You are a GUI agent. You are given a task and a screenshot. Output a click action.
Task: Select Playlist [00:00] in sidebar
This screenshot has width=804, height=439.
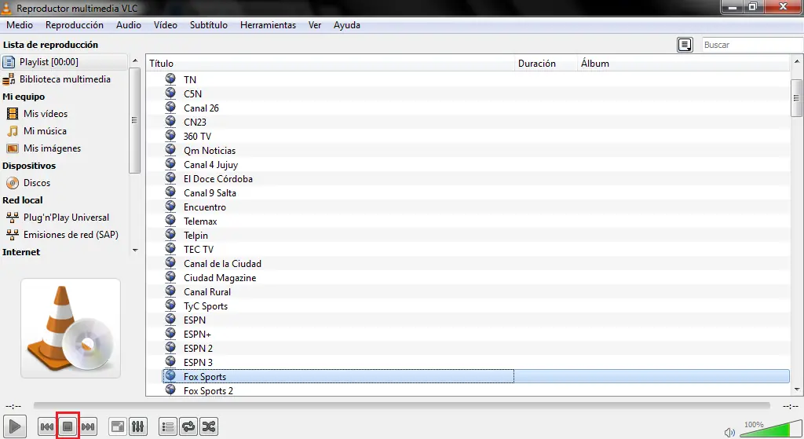coord(64,62)
